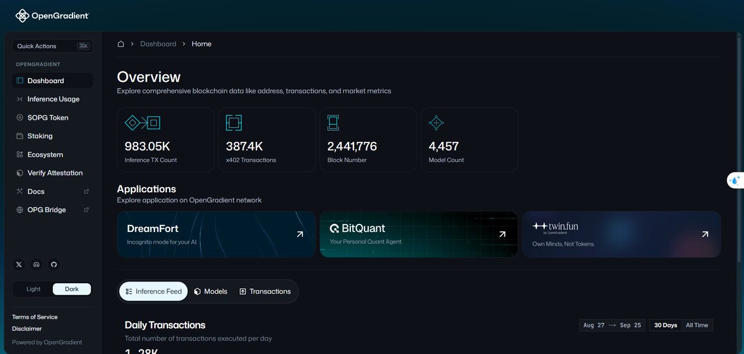Screen dimensions: 744x354
Task: Open the twin.fun application card
Action: [x=621, y=234]
